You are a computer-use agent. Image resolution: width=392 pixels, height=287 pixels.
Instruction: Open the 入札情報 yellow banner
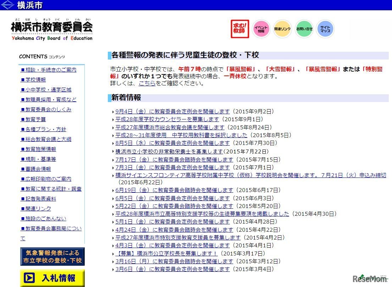[x=52, y=278]
